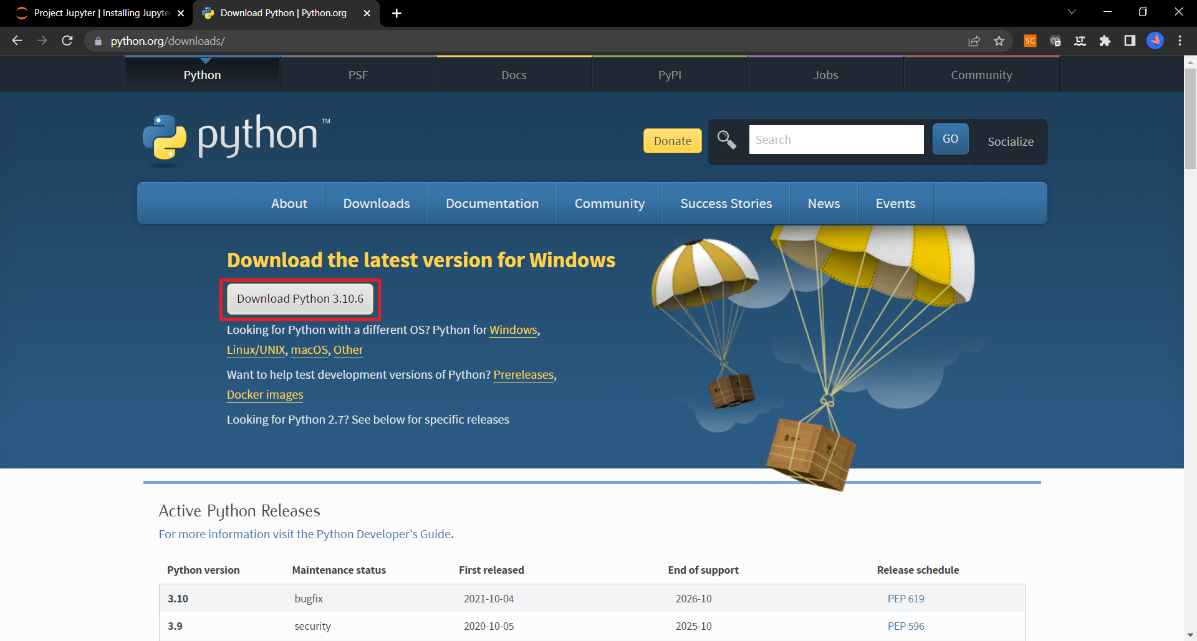Click the 2025-10 end of support cell

(693, 626)
